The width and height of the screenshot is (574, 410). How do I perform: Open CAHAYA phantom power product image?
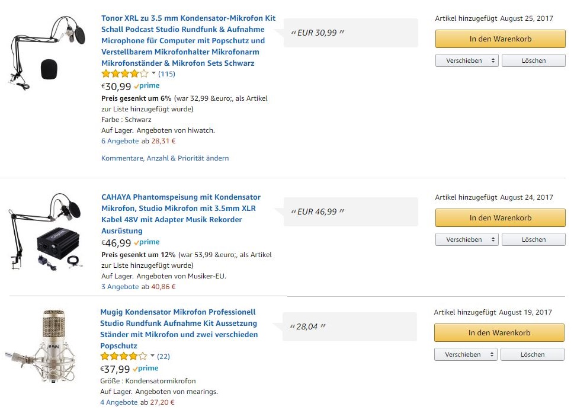tap(49, 231)
